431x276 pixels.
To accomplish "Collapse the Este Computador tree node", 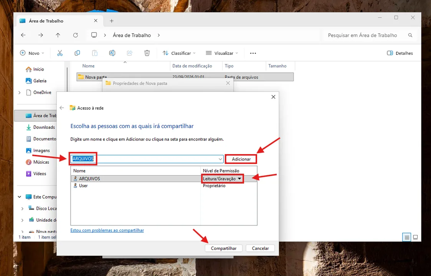I will pos(20,197).
